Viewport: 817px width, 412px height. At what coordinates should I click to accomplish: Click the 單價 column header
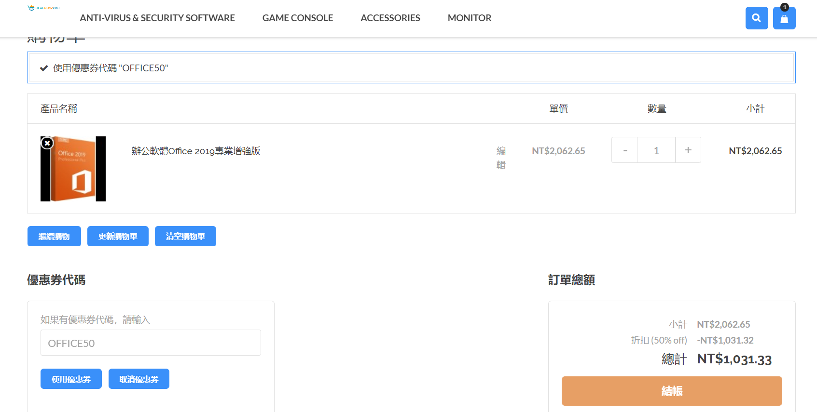[558, 108]
